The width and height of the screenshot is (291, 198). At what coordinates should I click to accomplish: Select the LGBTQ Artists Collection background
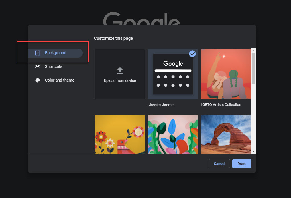point(225,74)
